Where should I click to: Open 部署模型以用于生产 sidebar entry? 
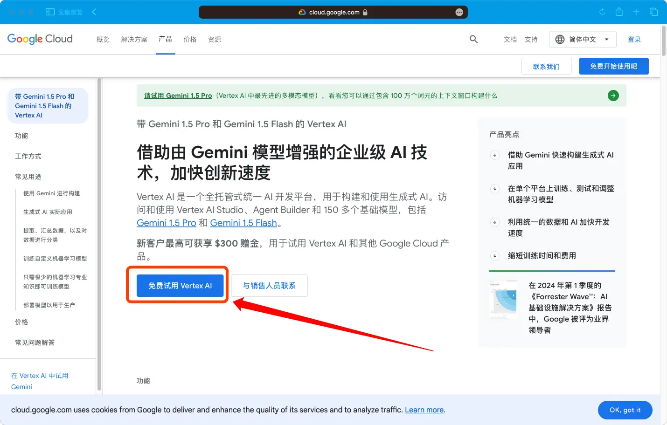pos(49,305)
